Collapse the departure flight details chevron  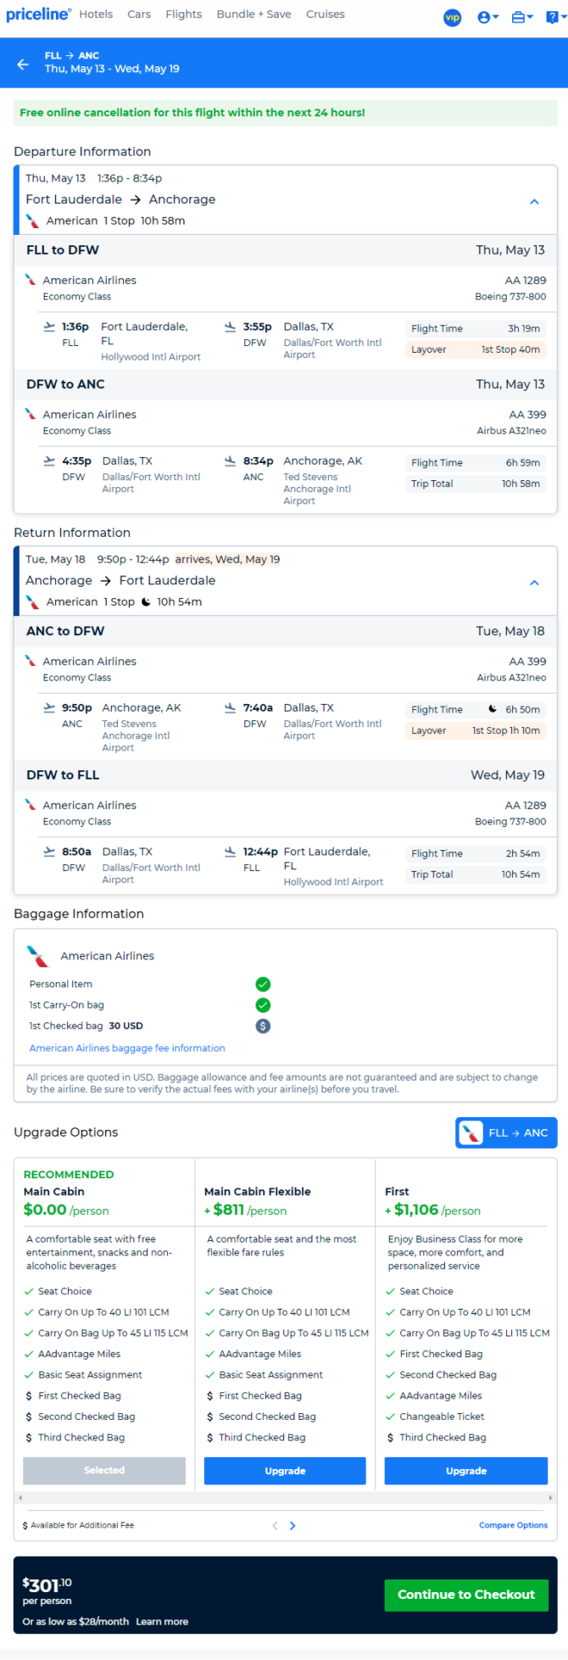click(534, 202)
